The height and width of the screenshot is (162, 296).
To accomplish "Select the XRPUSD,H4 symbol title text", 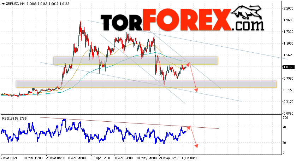I will [x=15, y=4].
